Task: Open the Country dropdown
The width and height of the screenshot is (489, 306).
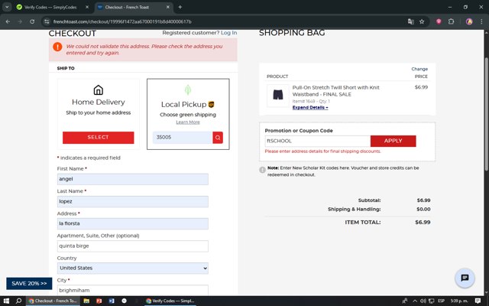Action: tap(132, 269)
